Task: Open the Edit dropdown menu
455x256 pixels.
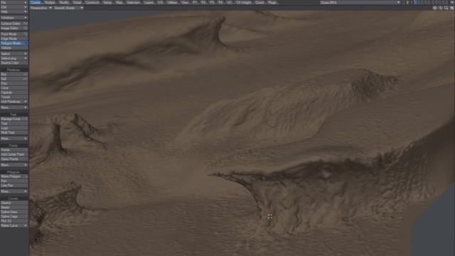Action: [14, 7]
